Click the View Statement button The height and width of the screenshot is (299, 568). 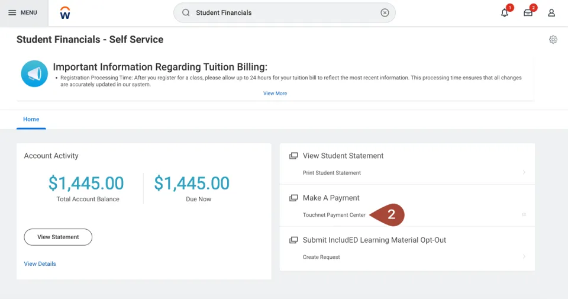click(x=58, y=237)
